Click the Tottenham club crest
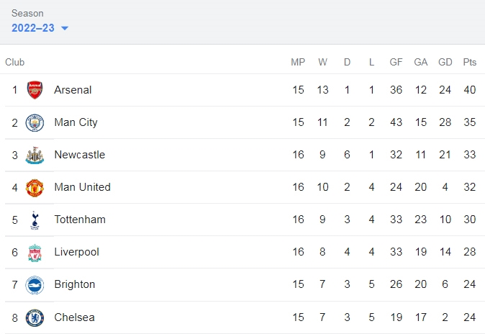485x334 pixels. 35,220
